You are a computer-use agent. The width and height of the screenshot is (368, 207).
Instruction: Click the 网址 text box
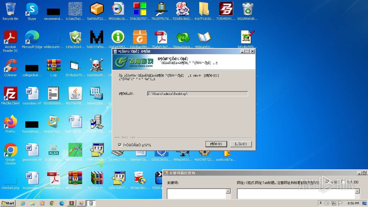click(296, 194)
